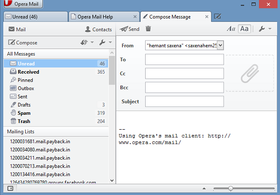Open the Pinned folder
Viewport: 280px width, 195px height.
(56, 80)
